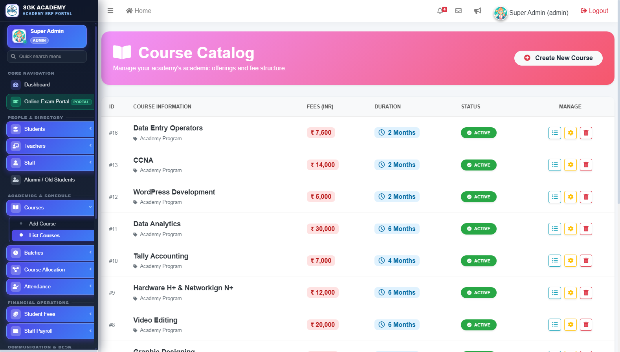View details list for WordPress Development
620x352 pixels.
pos(555,197)
